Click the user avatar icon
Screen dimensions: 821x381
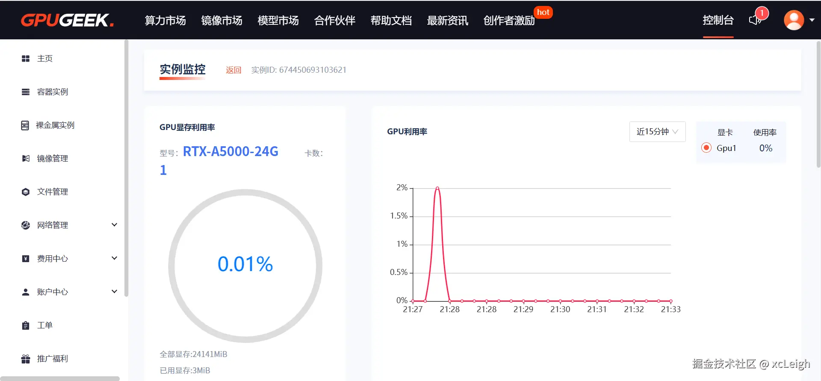tap(794, 20)
